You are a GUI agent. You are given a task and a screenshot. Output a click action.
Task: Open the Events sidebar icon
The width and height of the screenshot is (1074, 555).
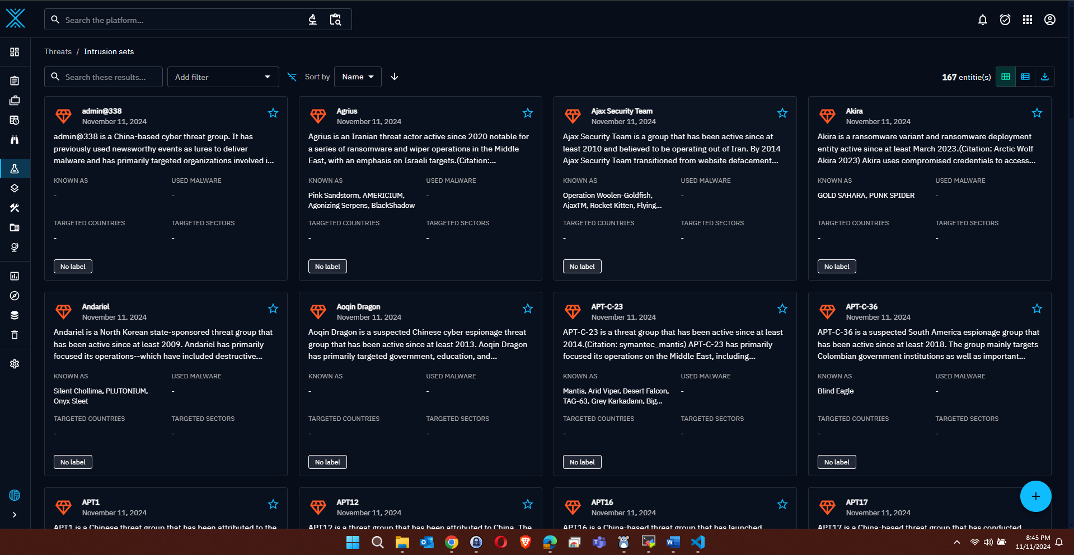[15, 120]
